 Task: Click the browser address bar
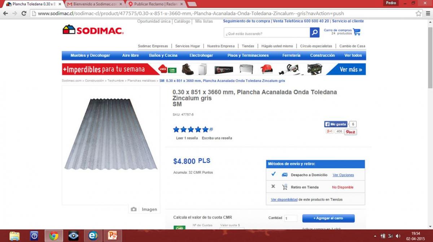click(x=223, y=13)
